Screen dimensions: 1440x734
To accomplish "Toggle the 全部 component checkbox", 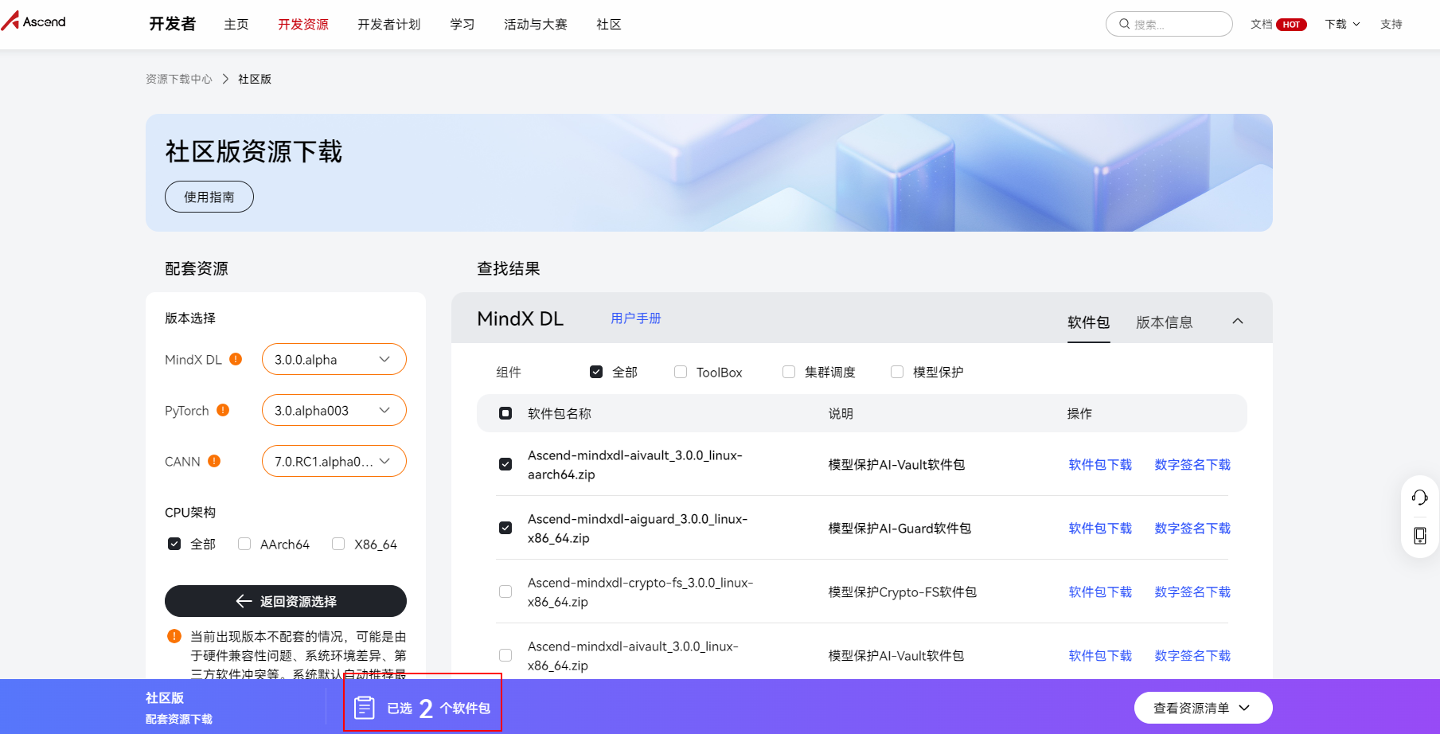I will coord(596,372).
